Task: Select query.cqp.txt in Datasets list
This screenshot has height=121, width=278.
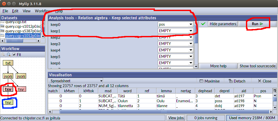Action: 16,22
